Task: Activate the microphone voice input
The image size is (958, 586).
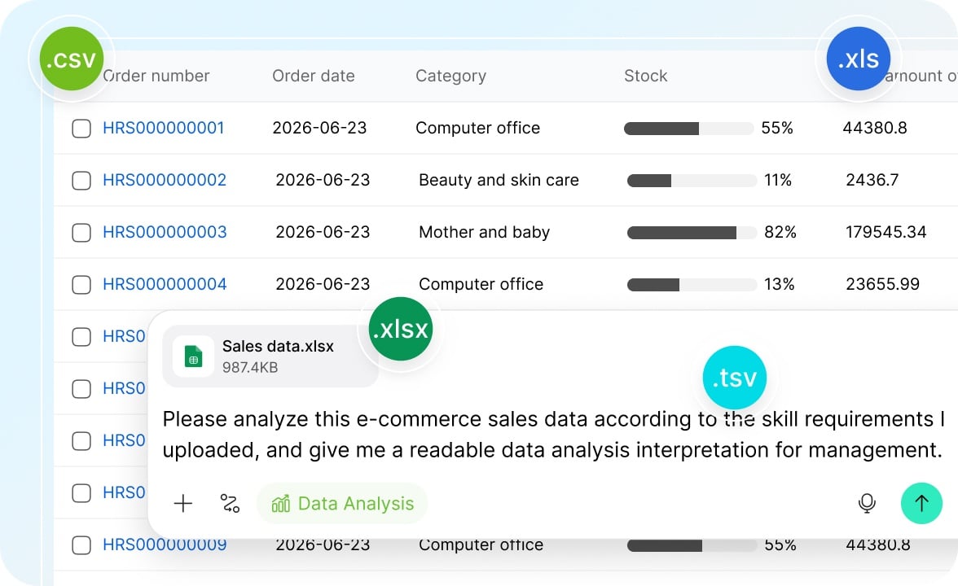Action: 867,504
